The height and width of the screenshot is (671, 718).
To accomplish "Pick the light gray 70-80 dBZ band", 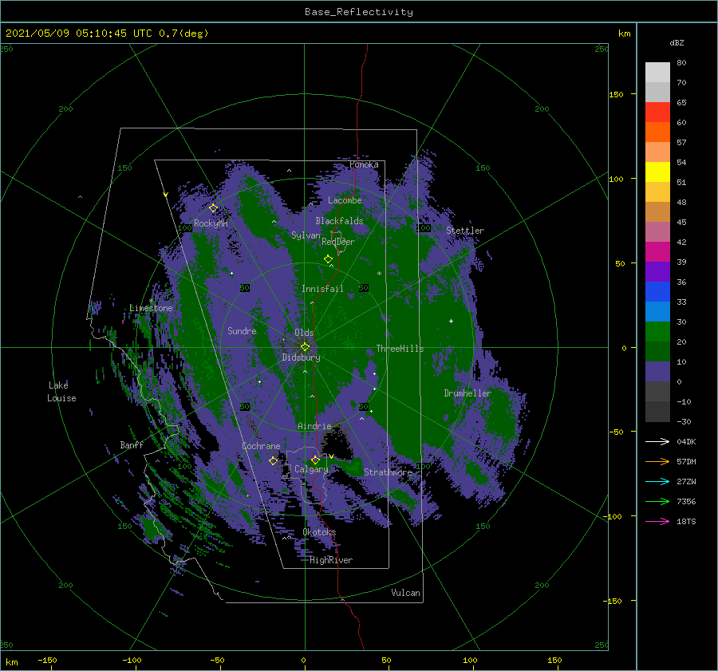I will coord(657,73).
